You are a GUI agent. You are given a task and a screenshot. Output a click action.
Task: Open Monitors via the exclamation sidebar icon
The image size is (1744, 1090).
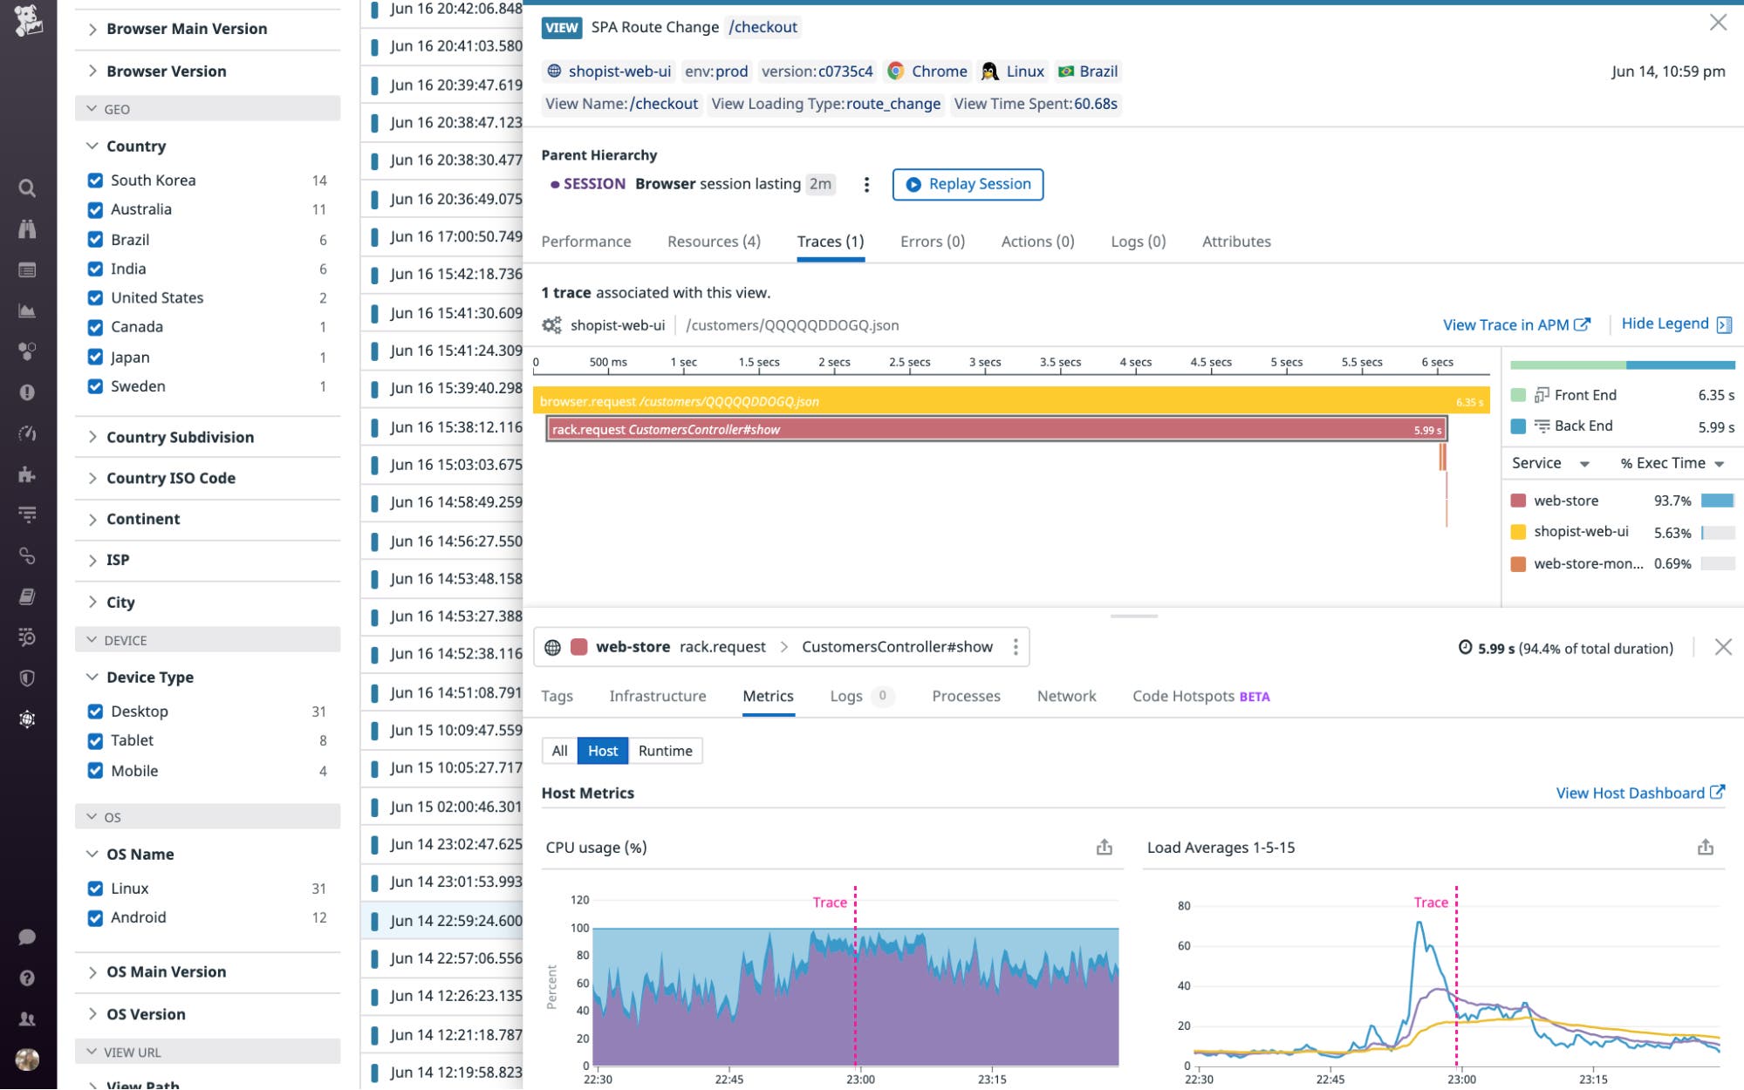pyautogui.click(x=26, y=392)
